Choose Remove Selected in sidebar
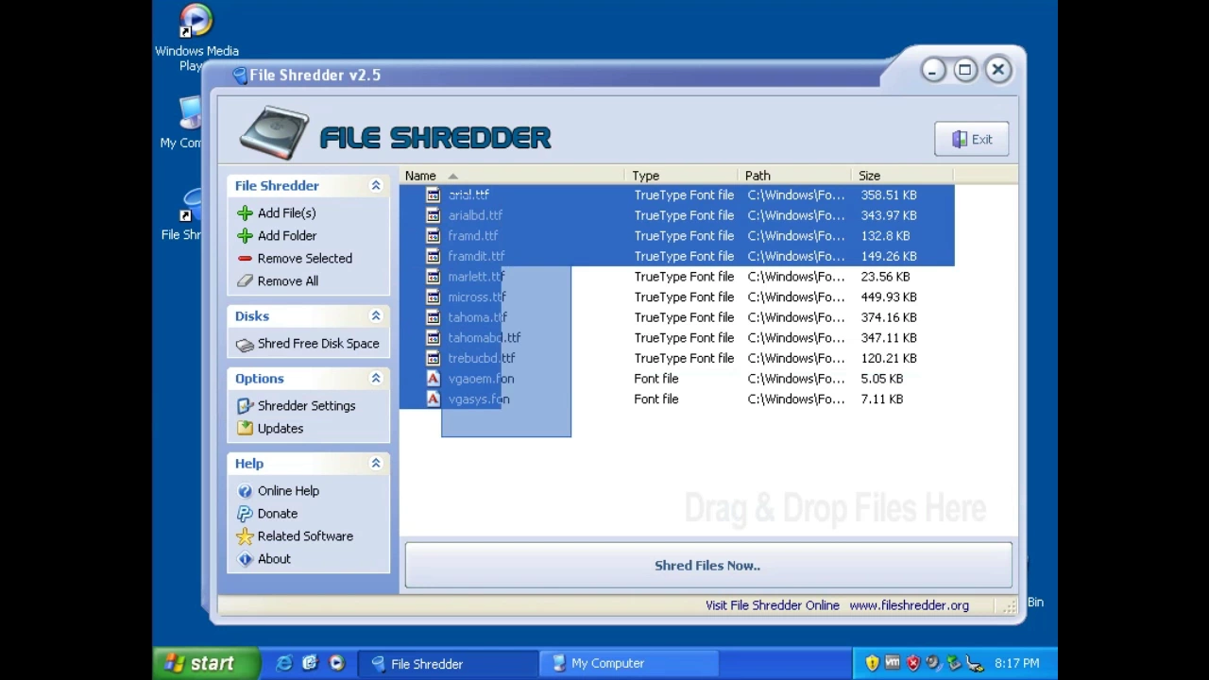The width and height of the screenshot is (1209, 680). click(x=304, y=259)
